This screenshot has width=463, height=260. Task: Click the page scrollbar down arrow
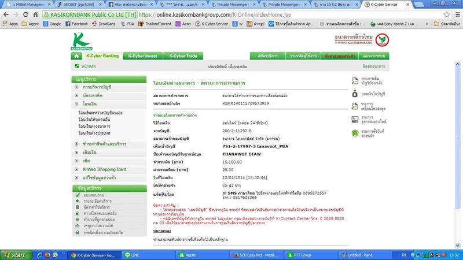coord(458,245)
